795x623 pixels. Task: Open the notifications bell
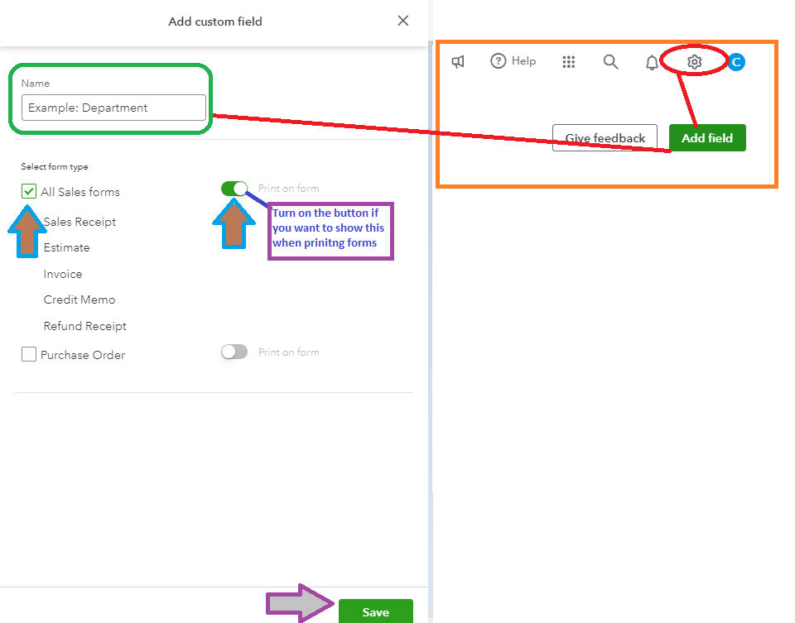pos(652,62)
